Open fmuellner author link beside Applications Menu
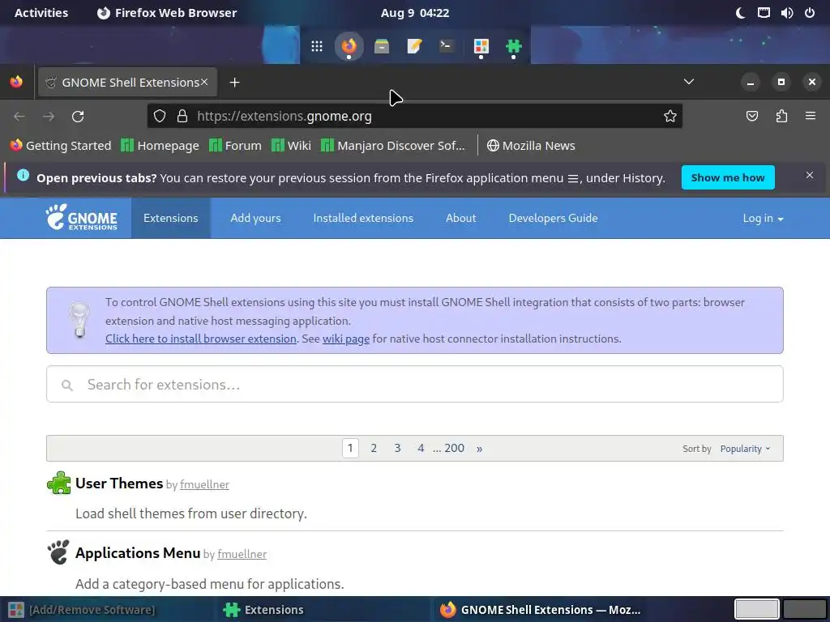 coord(242,554)
